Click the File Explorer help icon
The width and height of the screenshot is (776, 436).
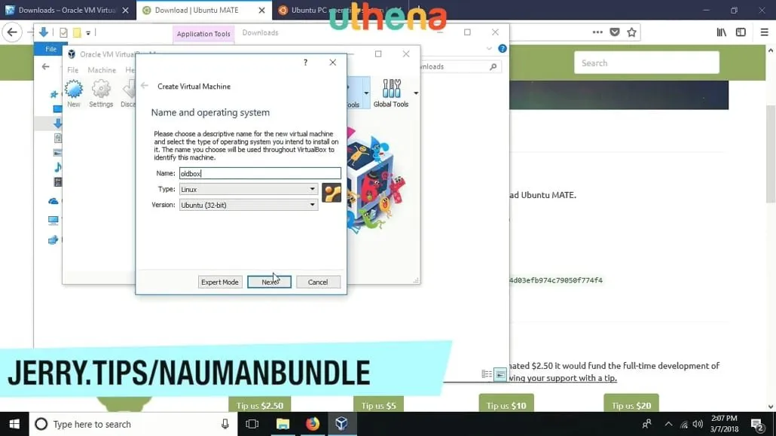click(x=503, y=48)
